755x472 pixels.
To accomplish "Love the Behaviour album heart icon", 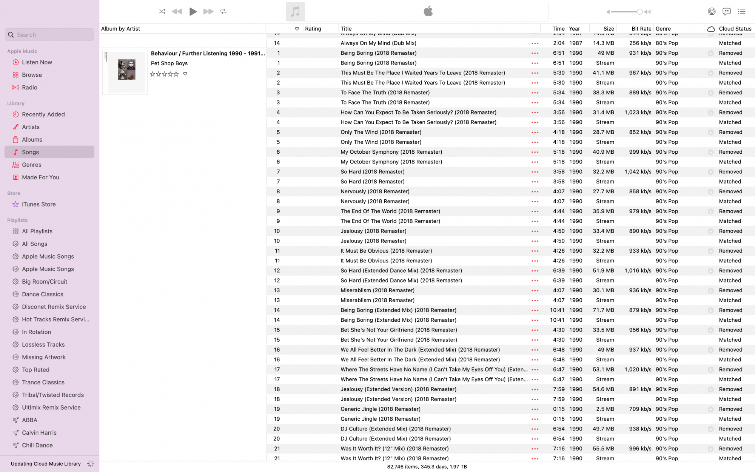I will click(x=185, y=74).
